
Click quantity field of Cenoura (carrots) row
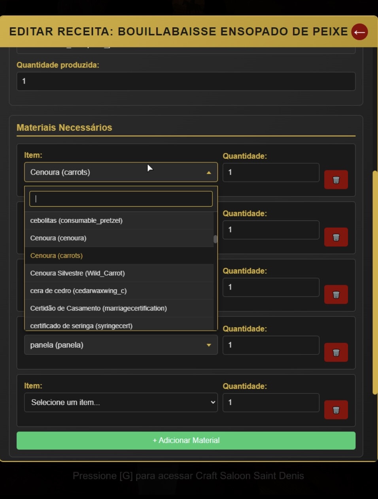271,173
